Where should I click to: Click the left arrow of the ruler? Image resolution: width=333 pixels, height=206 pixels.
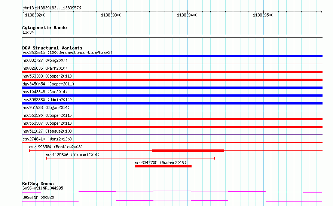pos(23,12)
